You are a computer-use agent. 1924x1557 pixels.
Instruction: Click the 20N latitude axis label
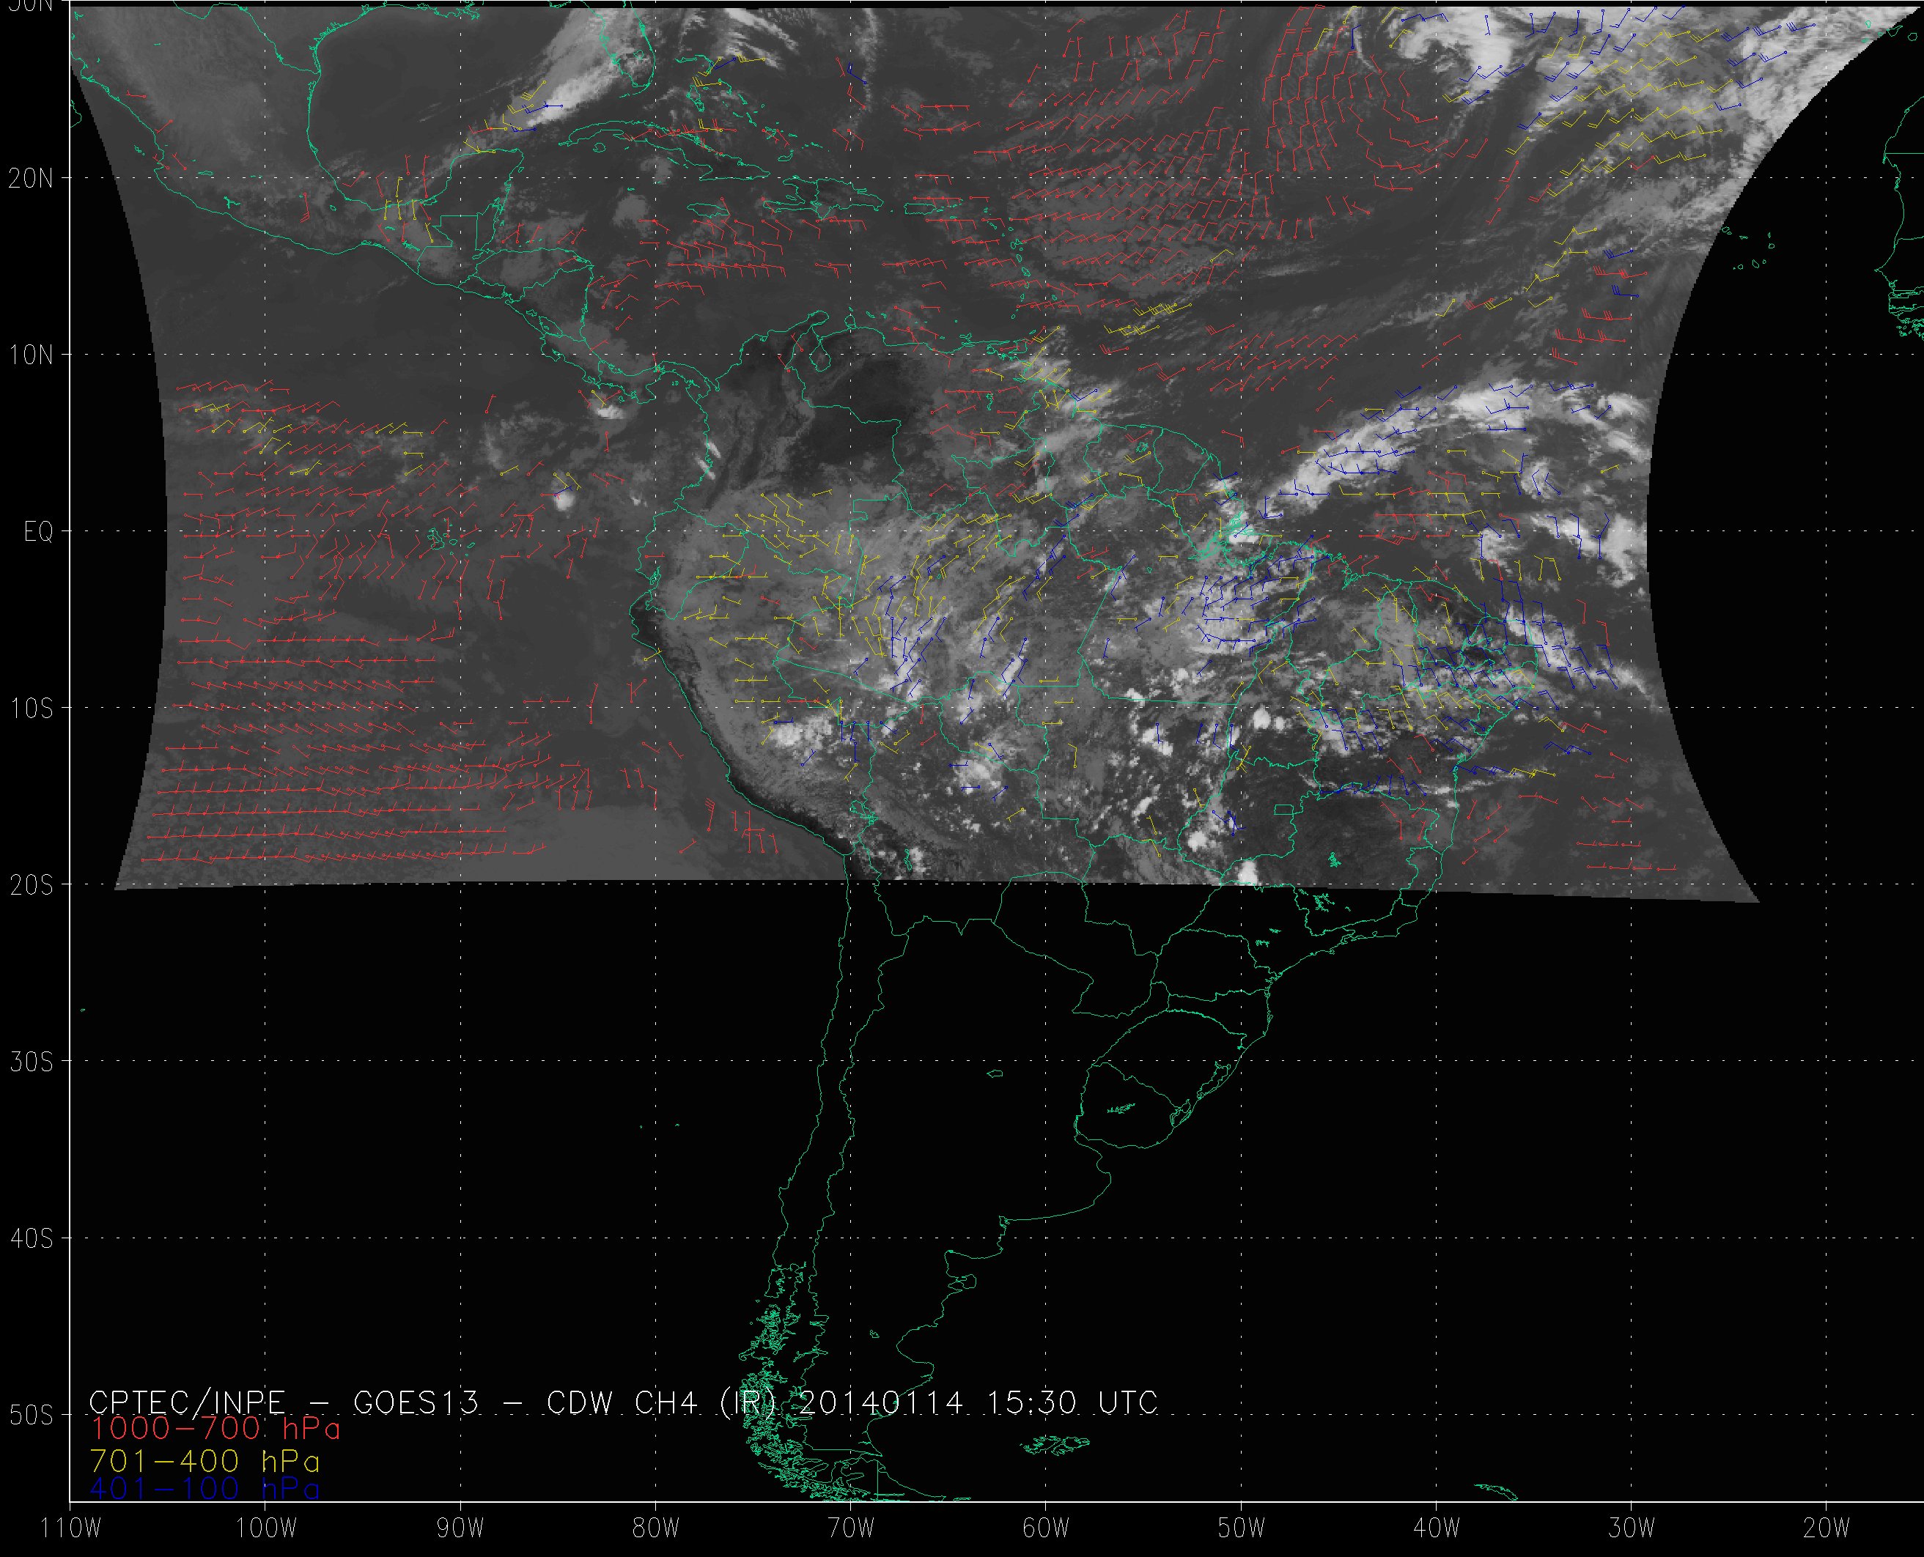31,179
